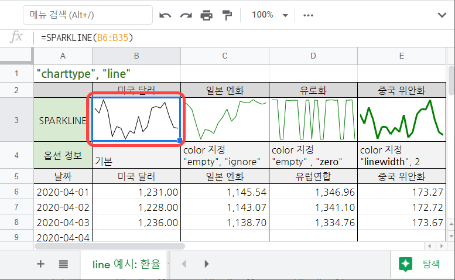Click the Redo arrow icon
The height and width of the screenshot is (280, 455).
point(186,15)
